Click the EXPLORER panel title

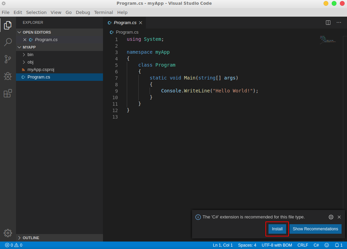pyautogui.click(x=33, y=22)
